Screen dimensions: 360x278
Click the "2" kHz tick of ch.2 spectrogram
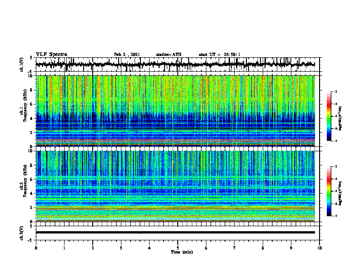point(32,208)
